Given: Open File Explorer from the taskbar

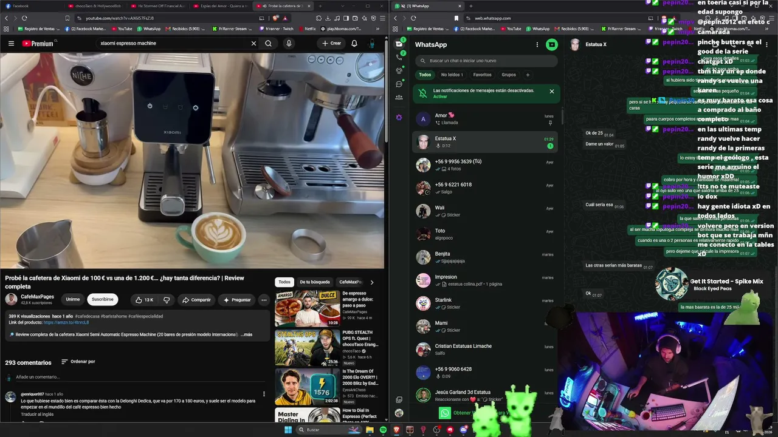Looking at the screenshot, I should click(369, 430).
